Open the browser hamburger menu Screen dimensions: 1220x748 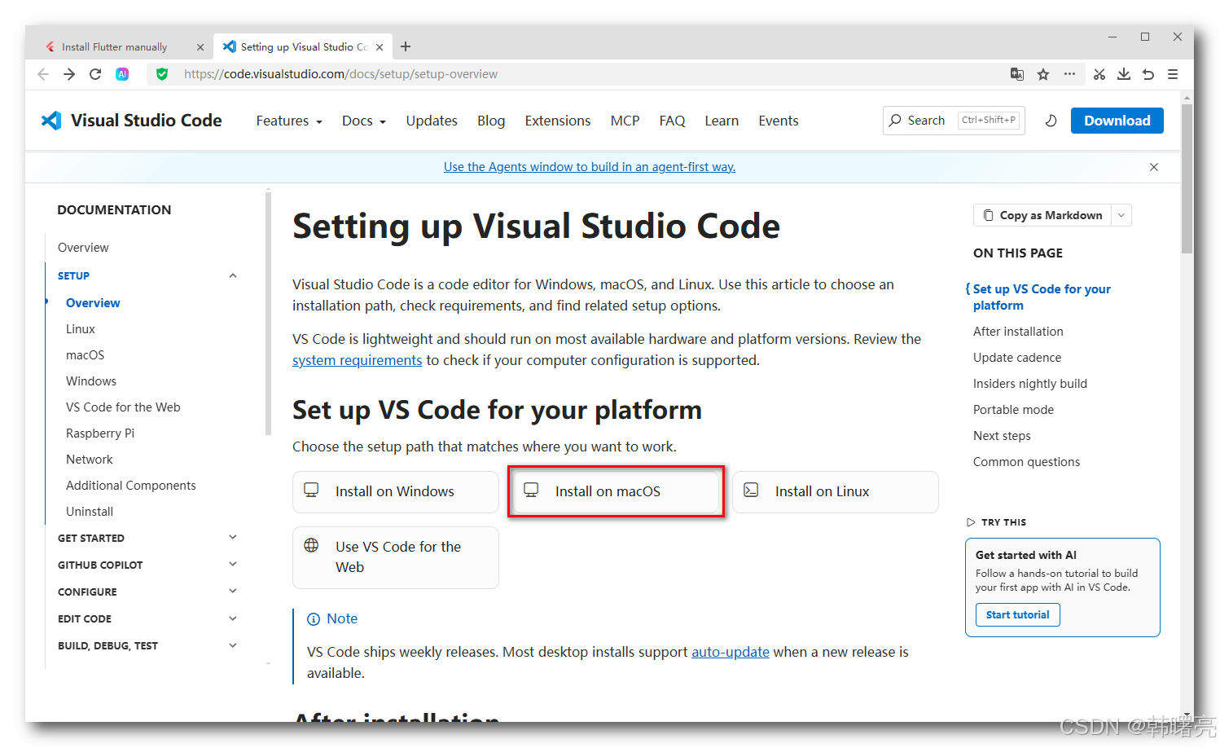click(1173, 74)
